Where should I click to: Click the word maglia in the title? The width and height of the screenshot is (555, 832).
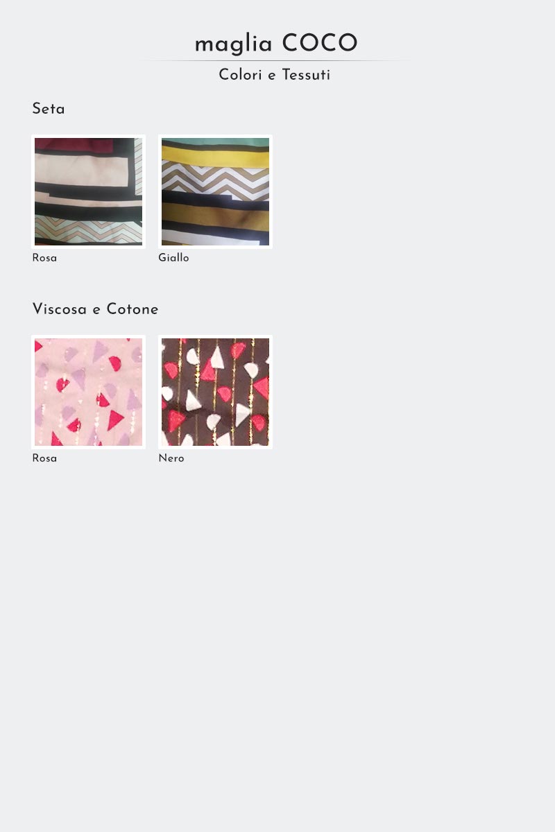tap(233, 44)
